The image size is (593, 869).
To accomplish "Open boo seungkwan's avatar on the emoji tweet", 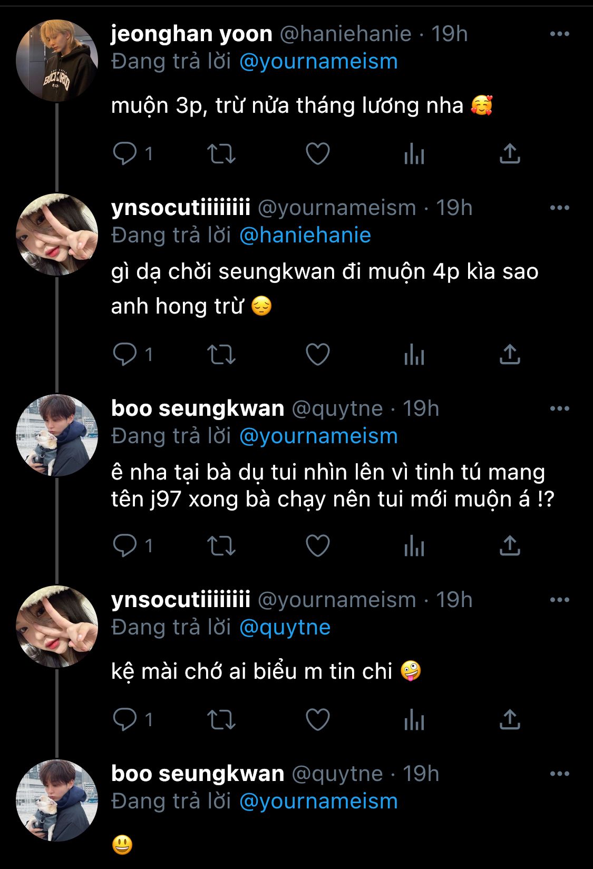I will (x=57, y=800).
